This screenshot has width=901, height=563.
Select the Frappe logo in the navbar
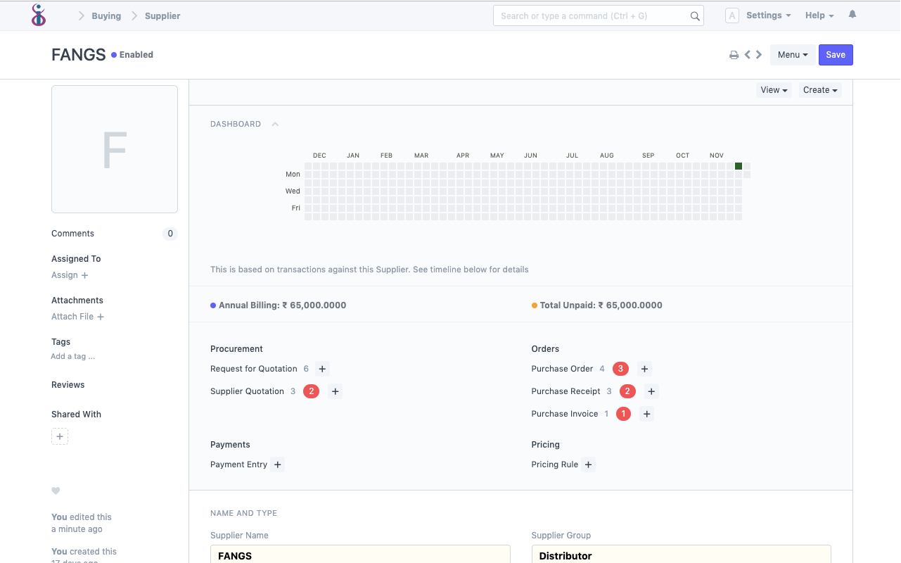click(x=39, y=15)
